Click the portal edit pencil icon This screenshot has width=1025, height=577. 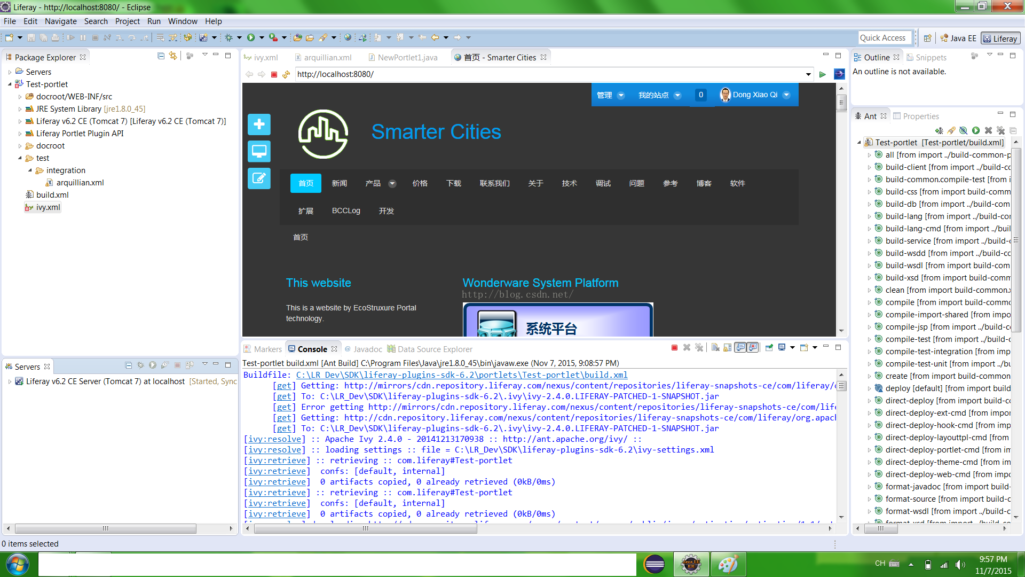259,178
